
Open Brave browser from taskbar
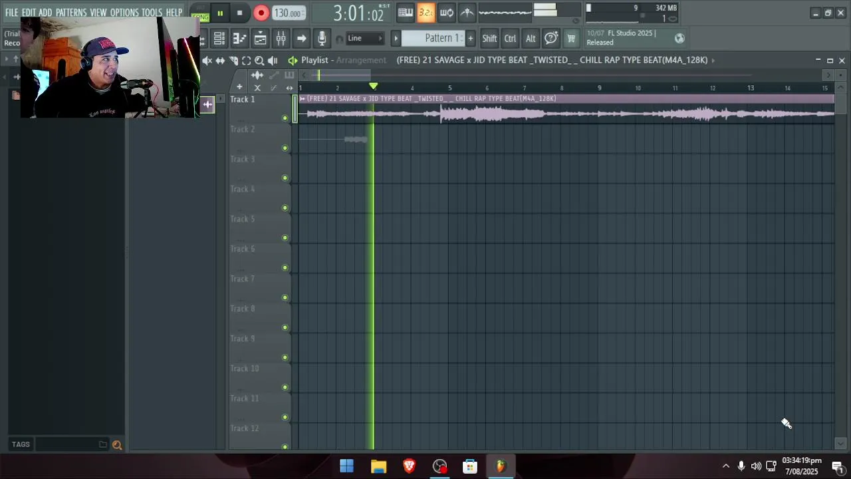pyautogui.click(x=409, y=466)
